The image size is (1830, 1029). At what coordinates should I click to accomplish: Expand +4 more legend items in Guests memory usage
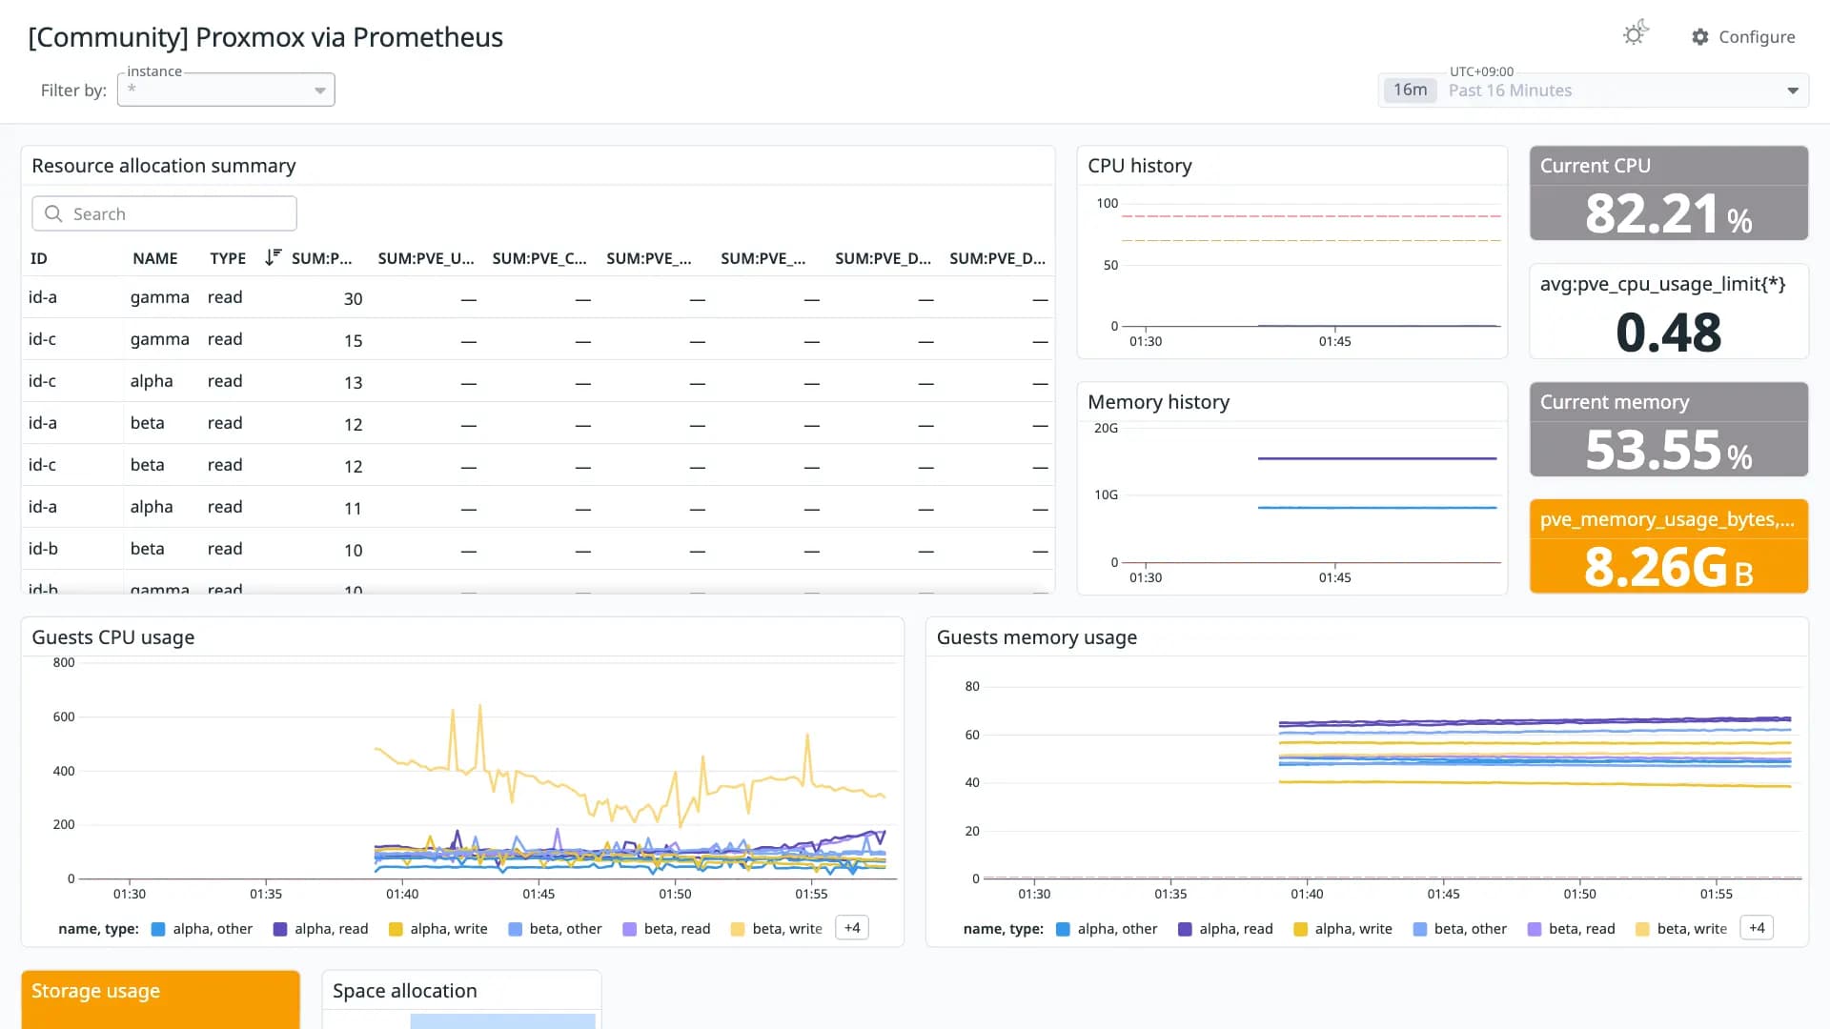coord(1757,928)
